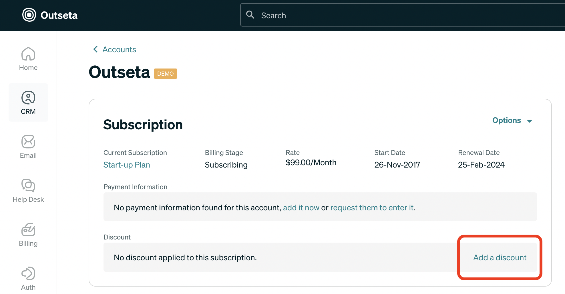This screenshot has height=294, width=565.
Task: Collapse the Options dropdown arrow
Action: (530, 121)
